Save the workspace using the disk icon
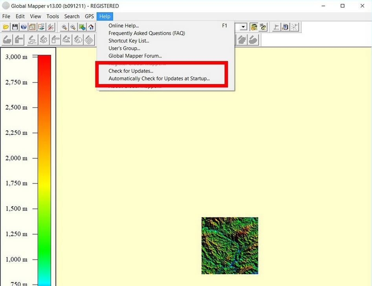The width and height of the screenshot is (372, 286). click(x=15, y=27)
